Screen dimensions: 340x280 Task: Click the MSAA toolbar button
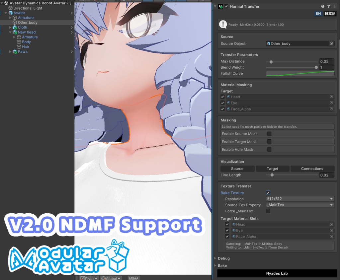coord(133,278)
